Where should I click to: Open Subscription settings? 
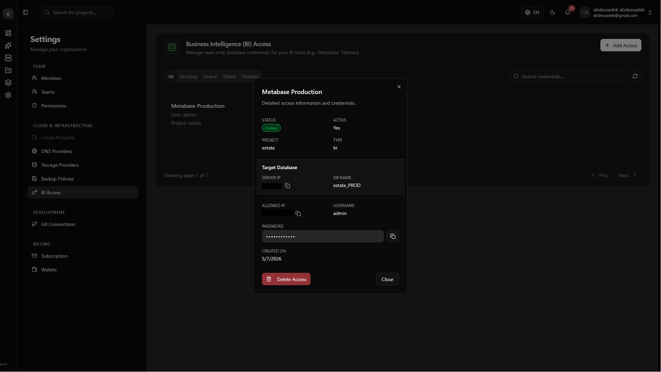[83, 256]
